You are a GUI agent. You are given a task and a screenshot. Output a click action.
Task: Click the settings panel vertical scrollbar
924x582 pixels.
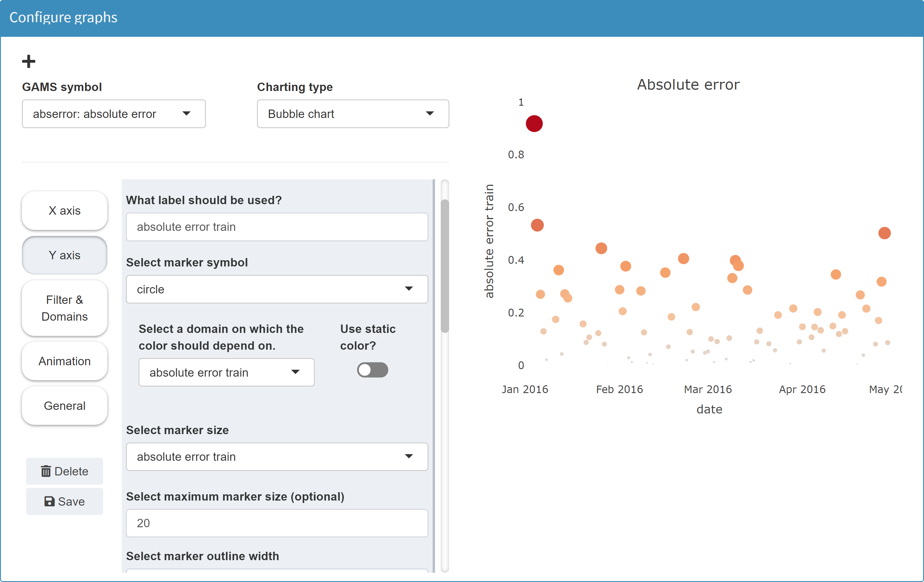(444, 266)
